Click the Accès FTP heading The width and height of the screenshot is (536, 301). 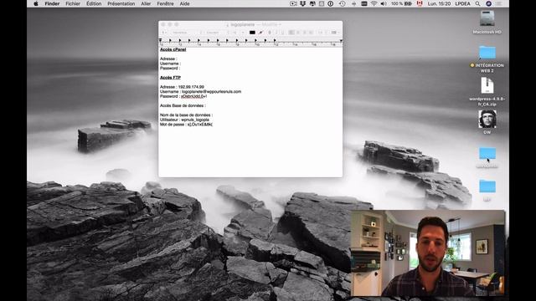[x=170, y=78]
